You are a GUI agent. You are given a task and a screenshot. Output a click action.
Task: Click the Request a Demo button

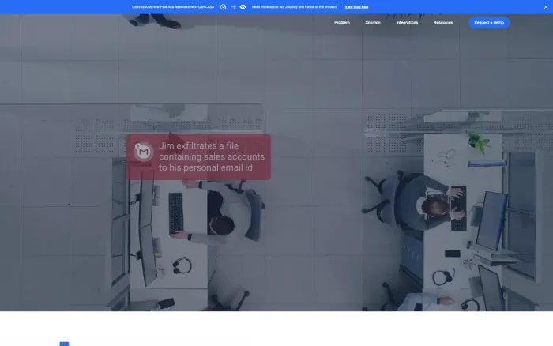(489, 23)
